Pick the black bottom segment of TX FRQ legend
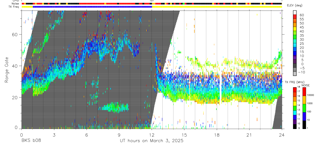This screenshot has height=146, width=317. (295, 126)
